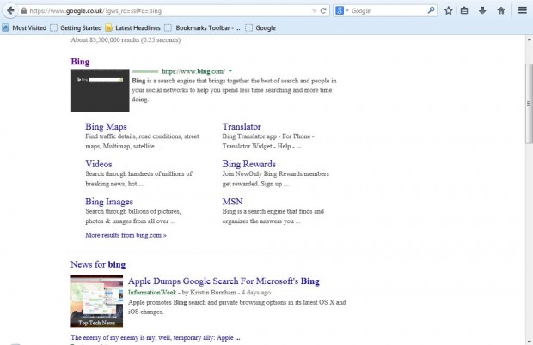The width and height of the screenshot is (533, 345).
Task: Open the News for bing heading
Action: coord(98,264)
